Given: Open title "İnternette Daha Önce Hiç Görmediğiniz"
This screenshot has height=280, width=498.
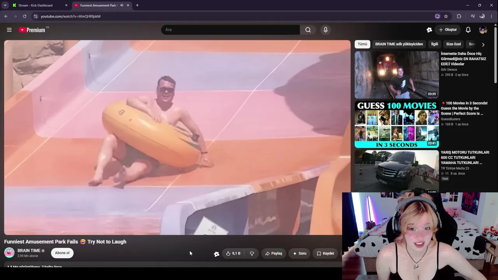Looking at the screenshot, I should [x=464, y=59].
